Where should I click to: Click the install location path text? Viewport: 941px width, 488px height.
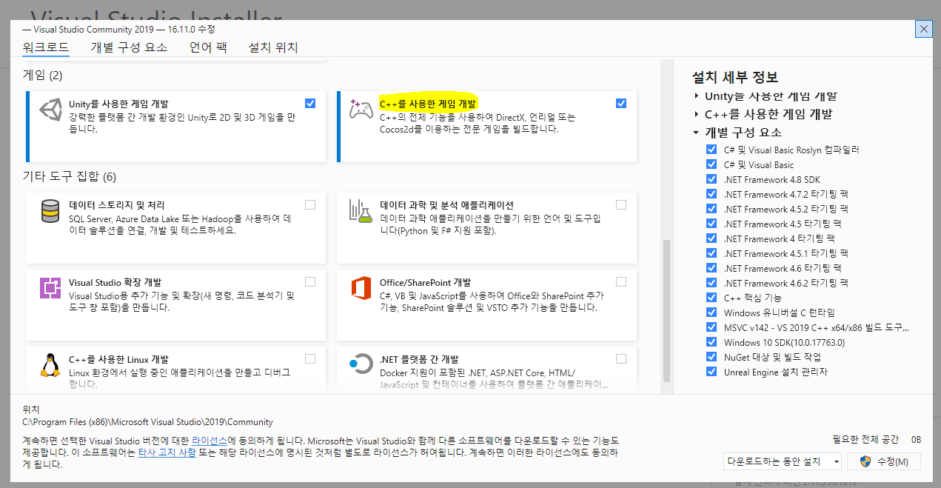pyautogui.click(x=147, y=422)
